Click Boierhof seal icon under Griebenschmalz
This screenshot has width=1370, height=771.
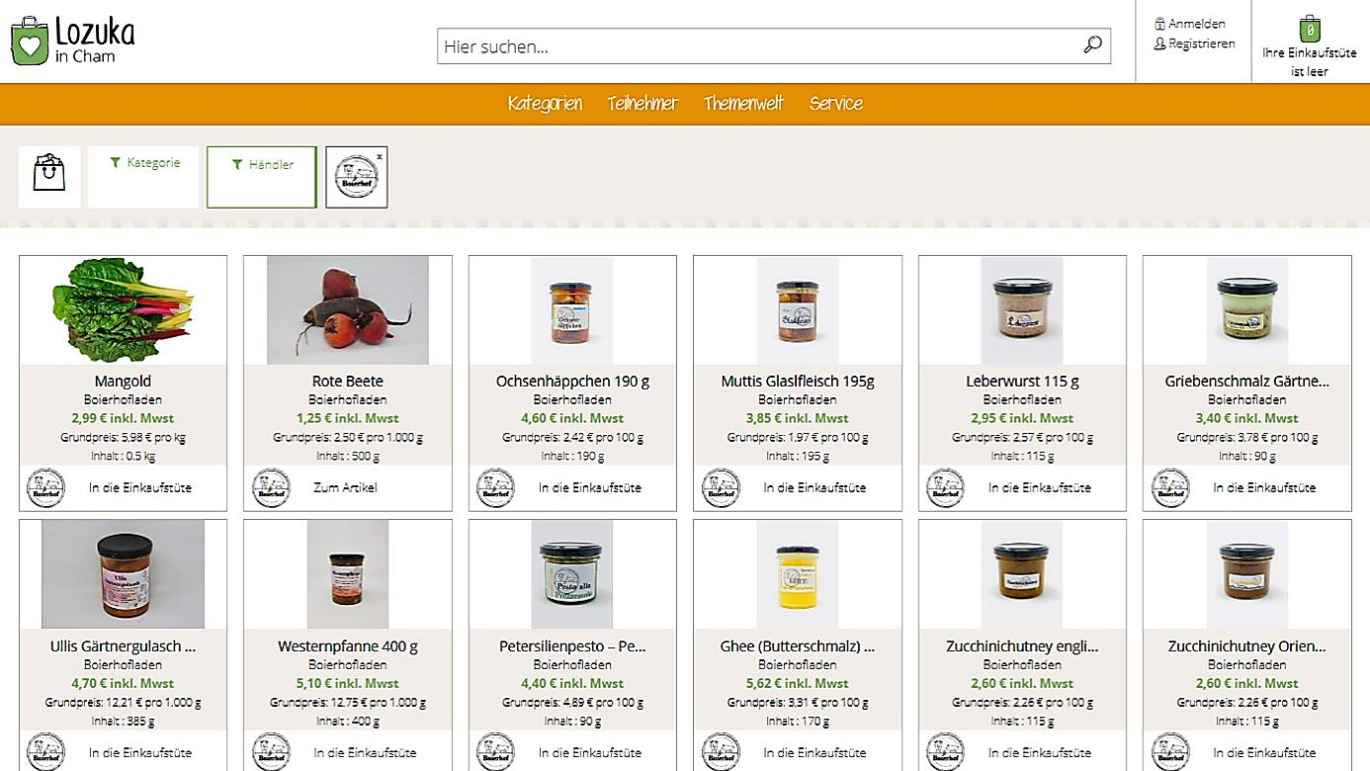[x=1170, y=488]
